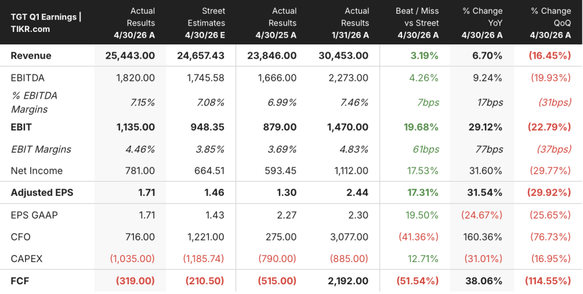Click the Net Income row label
The width and height of the screenshot is (583, 294).
click(37, 171)
